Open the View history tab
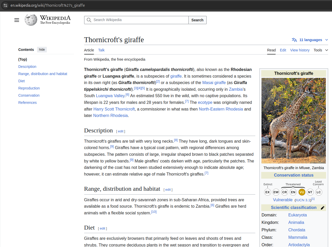Image resolution: width=332 pixels, height=247 pixels. tap(300, 50)
